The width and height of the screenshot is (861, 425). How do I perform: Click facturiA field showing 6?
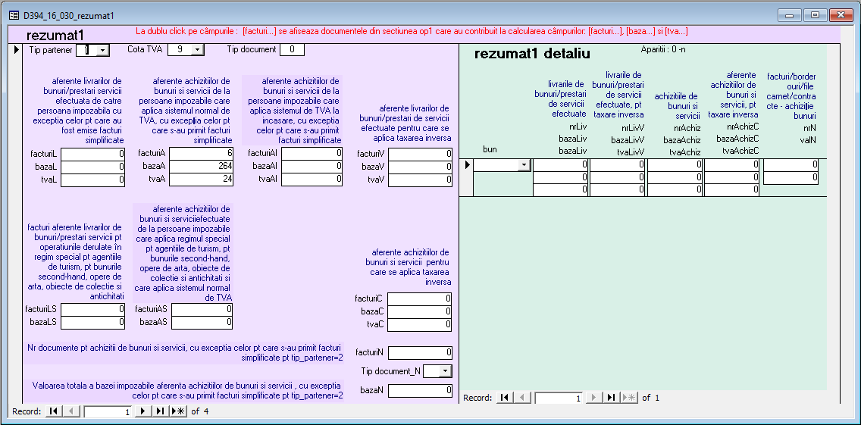[x=200, y=154]
